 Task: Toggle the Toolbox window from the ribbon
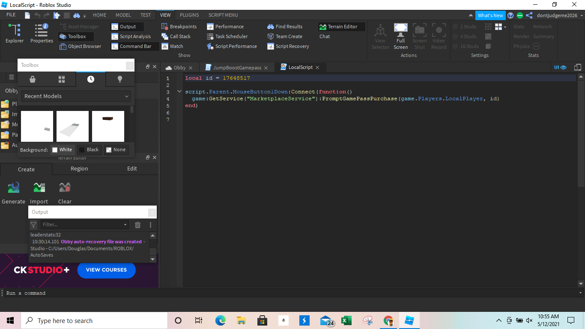(76, 36)
